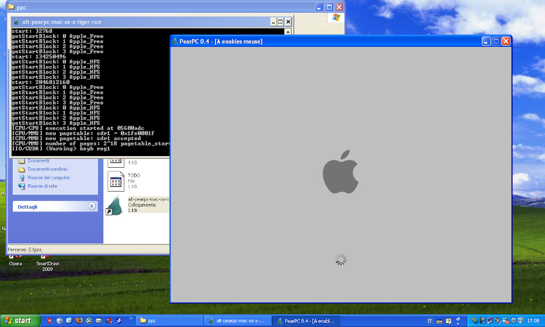Screen dimensions: 545x327
Task: Close the alt-pearpc-mac-os-x-tiger-run console window
Action: click(x=288, y=22)
